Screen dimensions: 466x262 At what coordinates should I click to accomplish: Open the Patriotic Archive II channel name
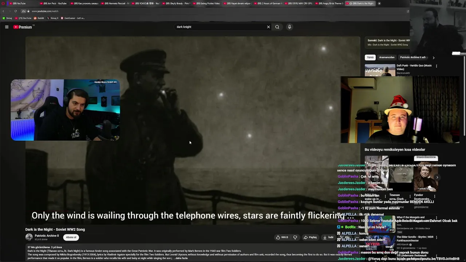coord(47,236)
